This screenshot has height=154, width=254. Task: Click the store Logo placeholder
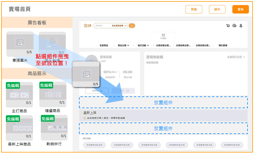pyautogui.click(x=163, y=36)
